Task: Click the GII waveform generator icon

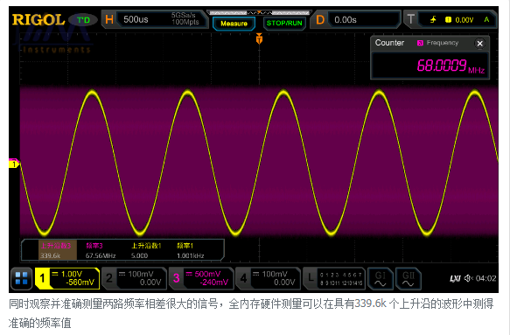Action: 409,279
